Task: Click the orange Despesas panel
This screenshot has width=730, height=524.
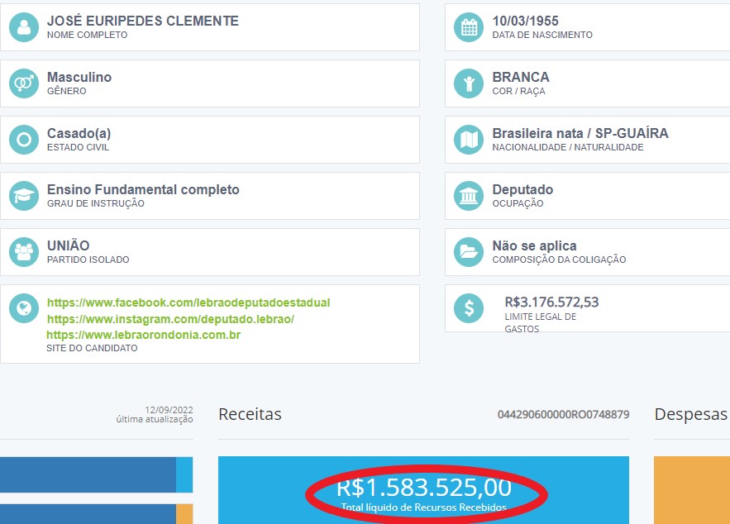Action: click(x=691, y=490)
